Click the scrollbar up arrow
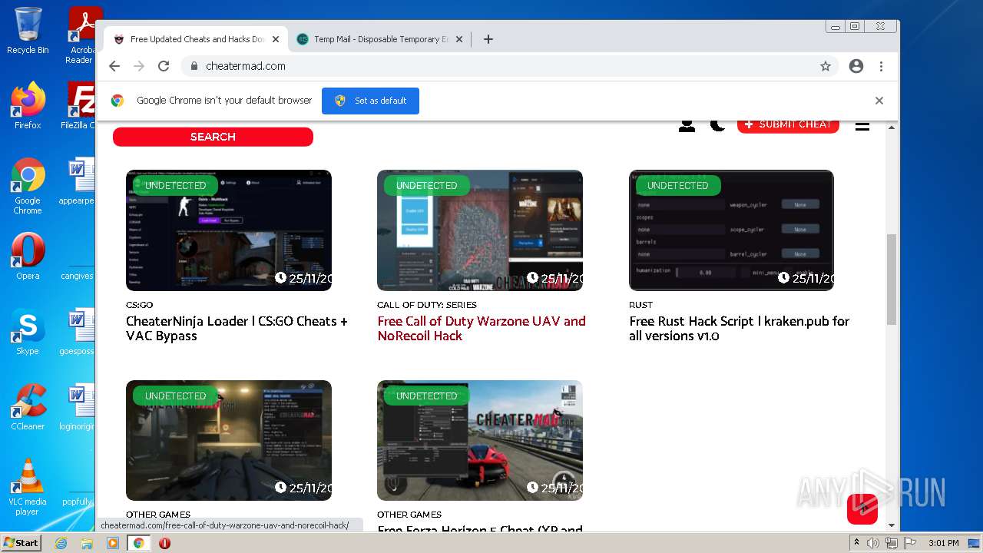Viewport: 983px width, 553px height. [892, 127]
